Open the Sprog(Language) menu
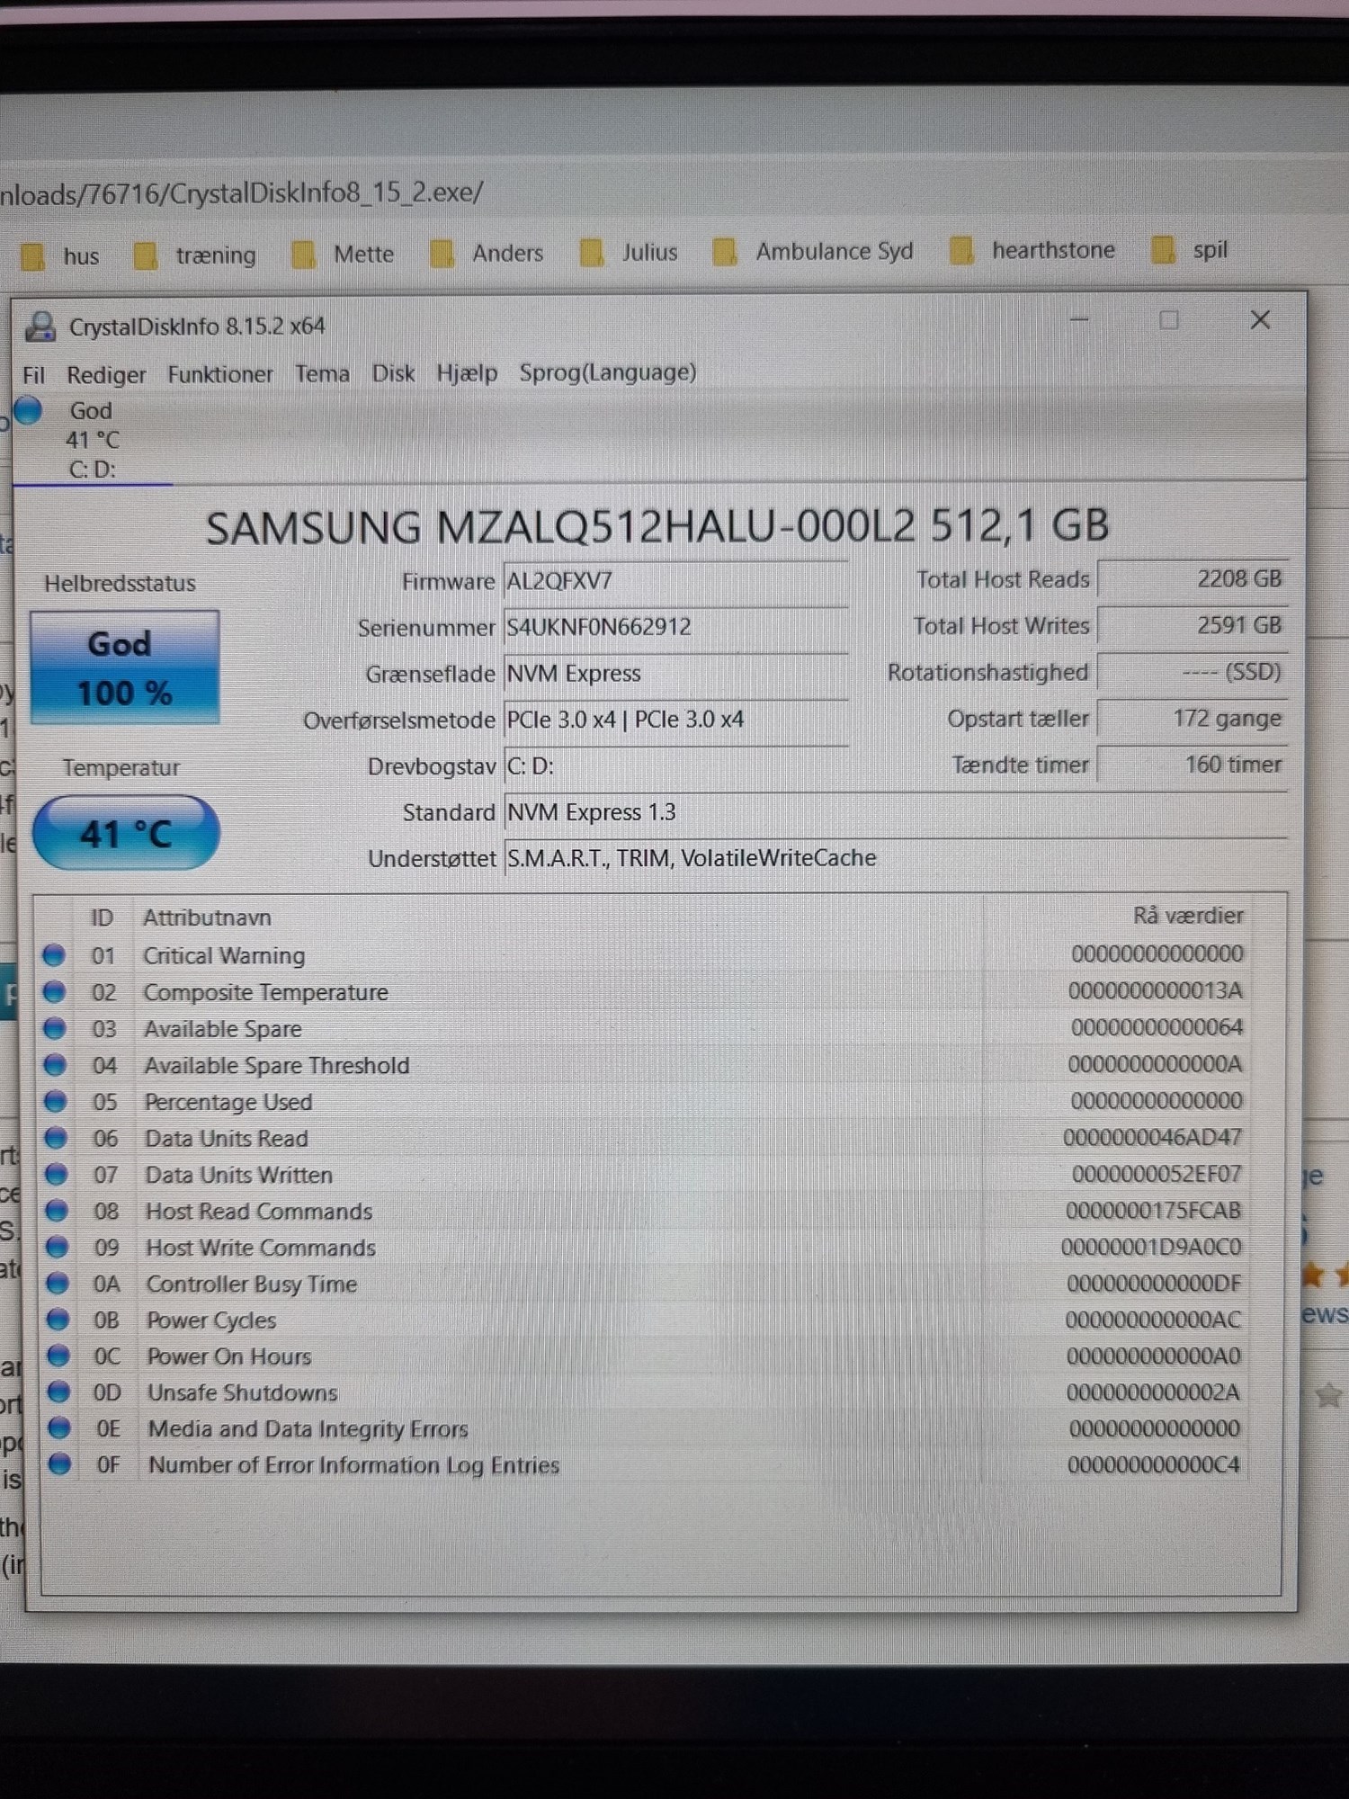The width and height of the screenshot is (1349, 1799). click(x=608, y=372)
